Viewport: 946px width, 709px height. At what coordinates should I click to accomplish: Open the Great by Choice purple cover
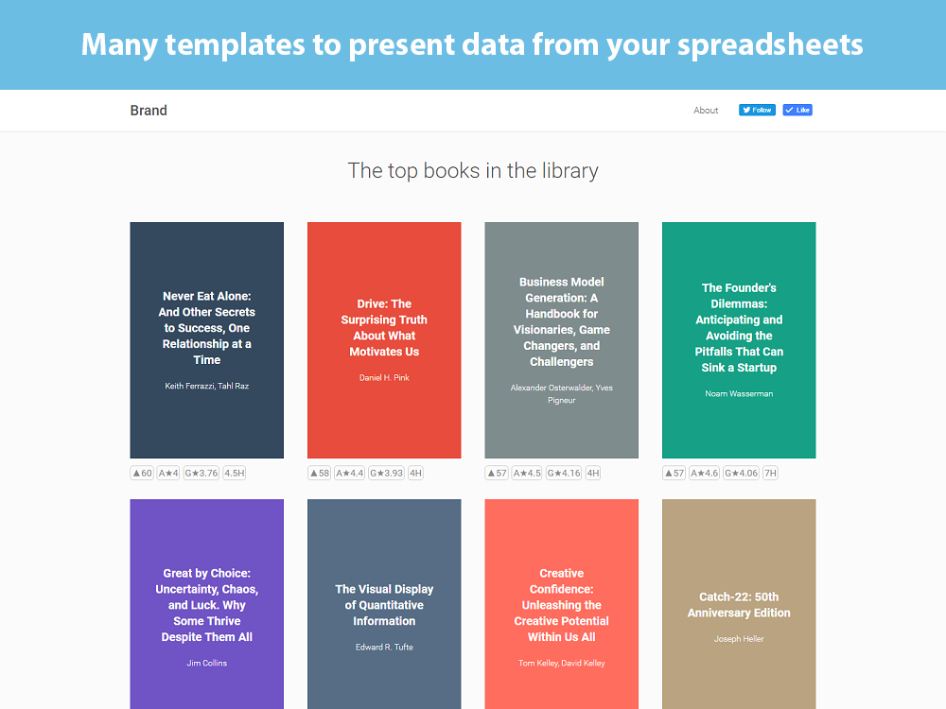[206, 604]
